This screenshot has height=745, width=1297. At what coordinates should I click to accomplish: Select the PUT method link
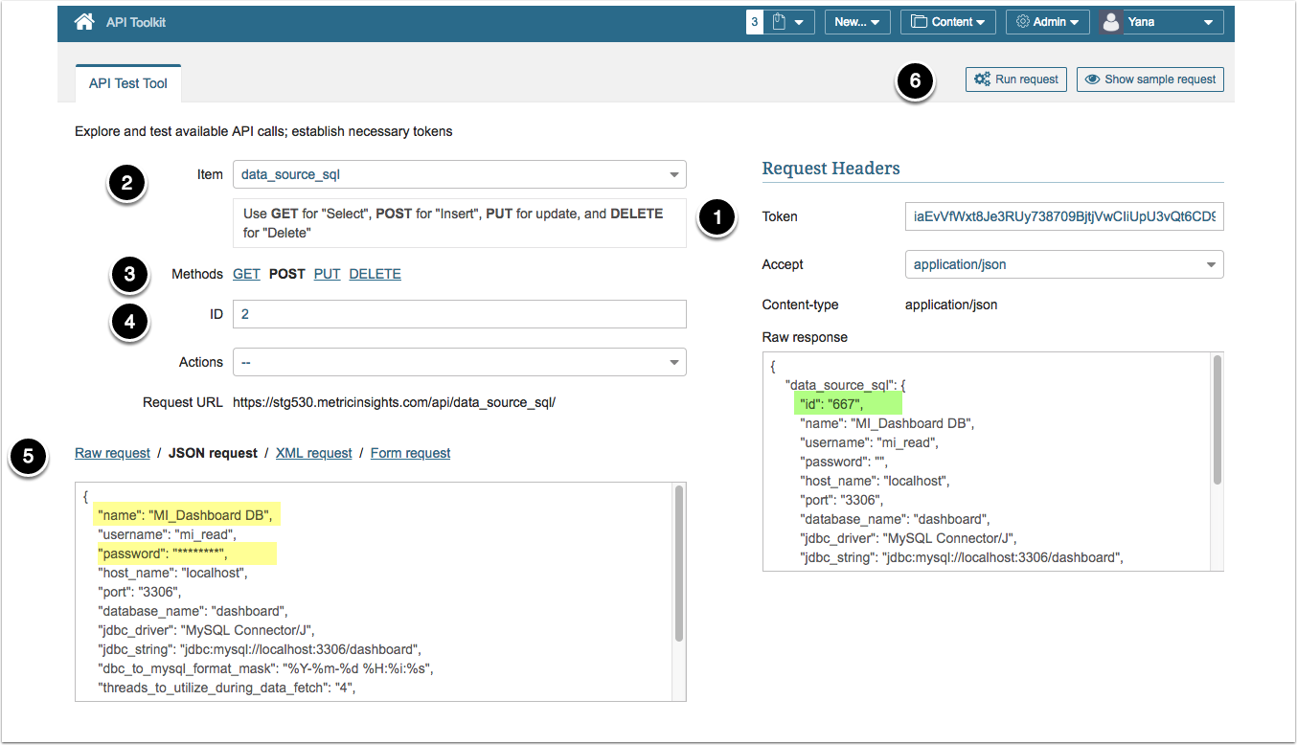point(327,274)
